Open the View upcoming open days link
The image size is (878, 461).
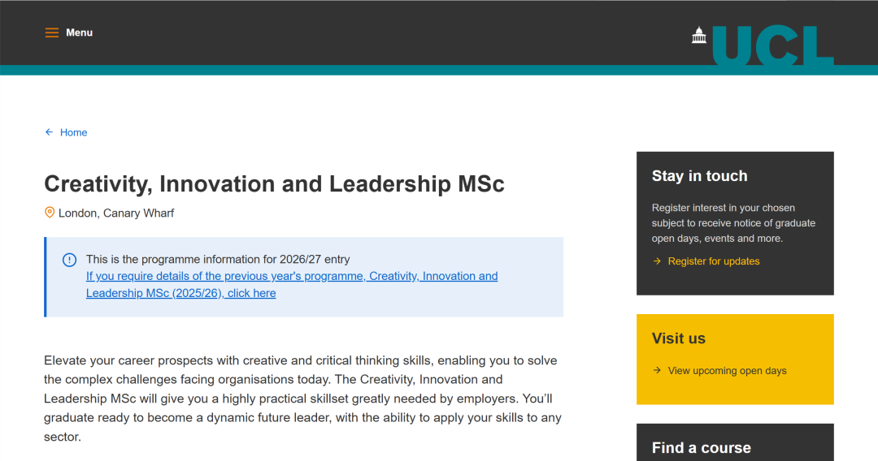coord(727,371)
